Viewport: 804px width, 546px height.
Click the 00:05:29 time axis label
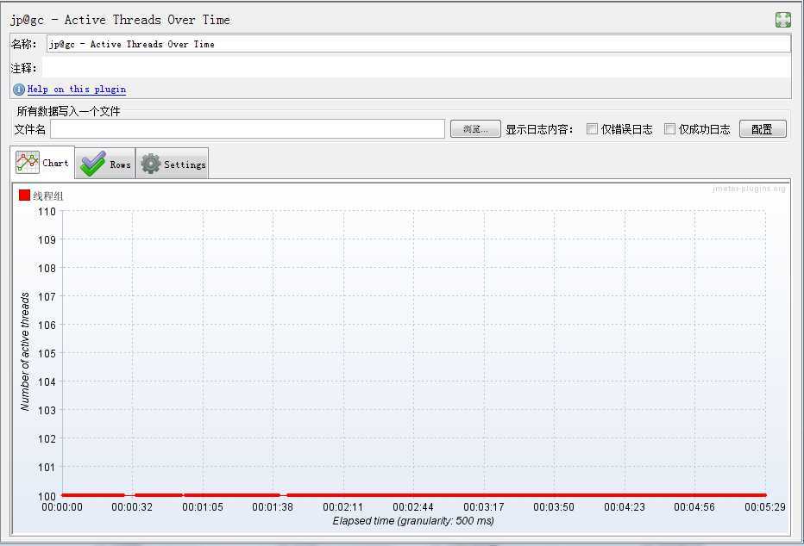click(x=764, y=507)
